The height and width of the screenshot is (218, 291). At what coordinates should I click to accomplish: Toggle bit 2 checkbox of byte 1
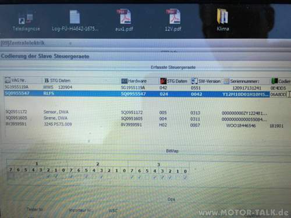click(48, 176)
